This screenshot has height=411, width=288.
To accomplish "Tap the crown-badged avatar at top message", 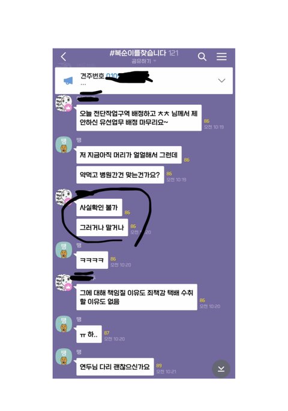I will 64,103.
